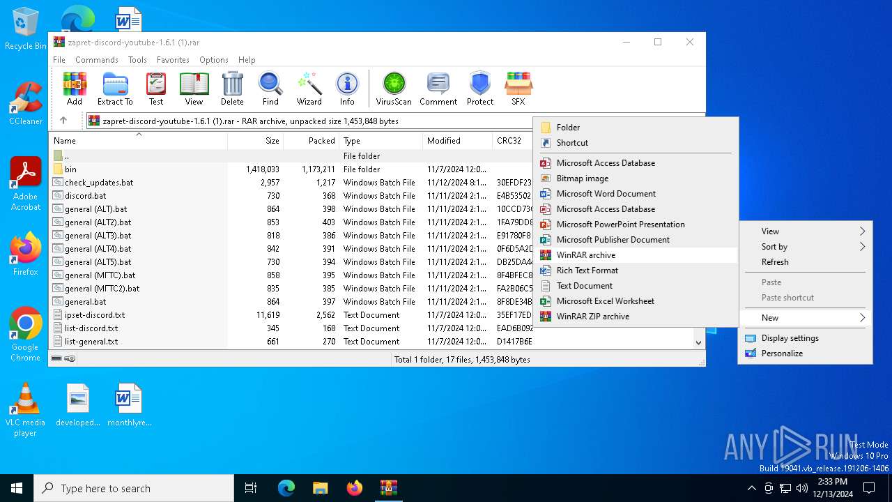Click the Add toolbar icon in WinRAR

[75, 89]
